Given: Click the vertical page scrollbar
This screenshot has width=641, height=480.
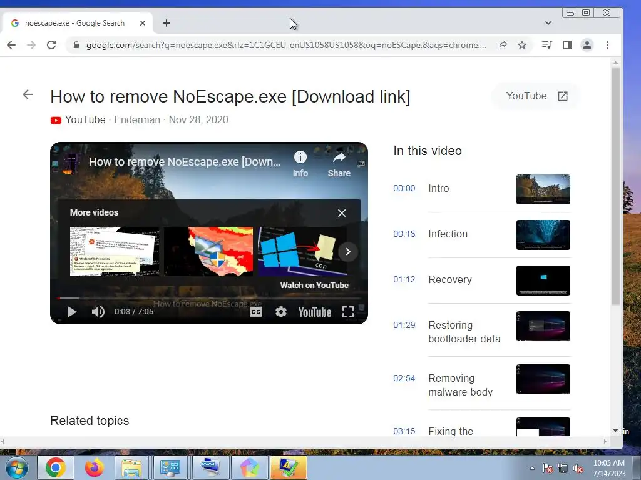Looking at the screenshot, I should pyautogui.click(x=616, y=186).
